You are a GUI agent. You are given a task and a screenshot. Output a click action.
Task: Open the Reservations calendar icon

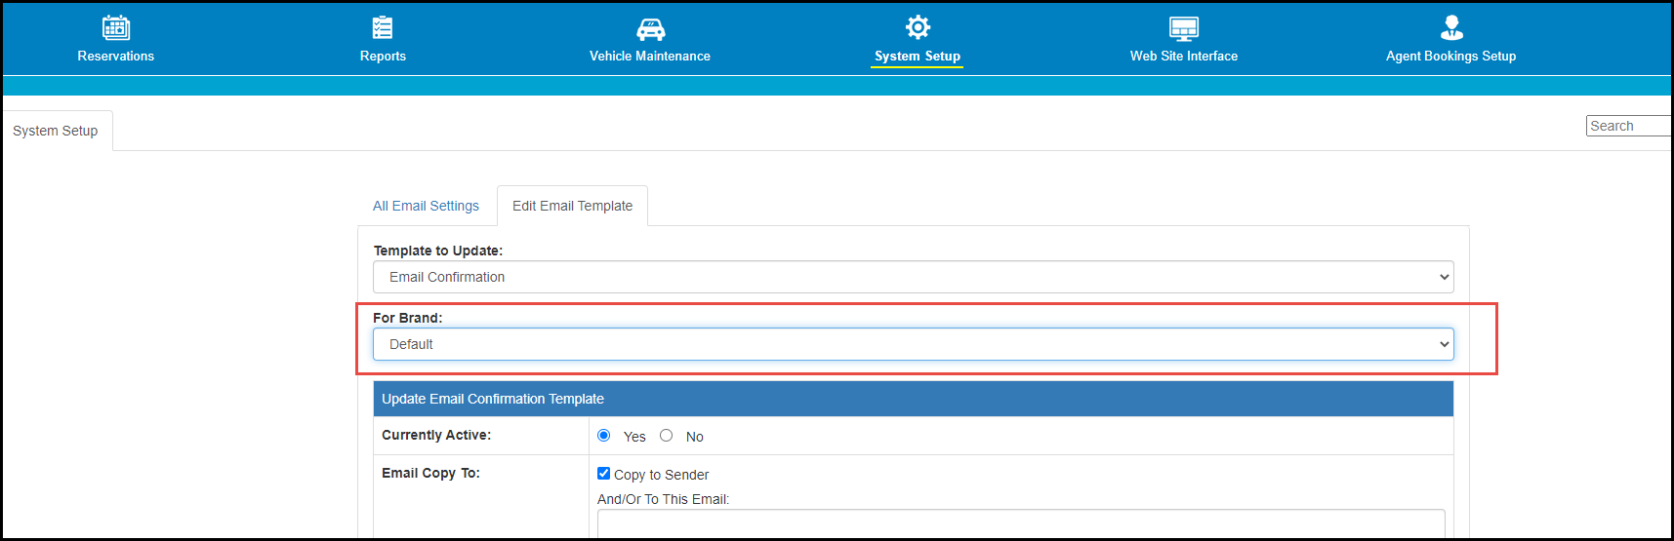point(116,27)
